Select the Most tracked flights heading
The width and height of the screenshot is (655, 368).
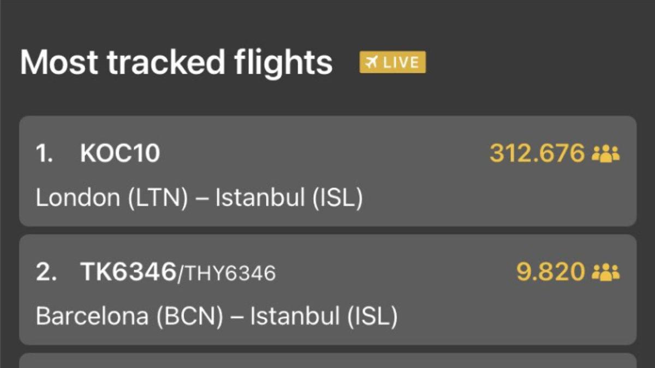point(176,62)
